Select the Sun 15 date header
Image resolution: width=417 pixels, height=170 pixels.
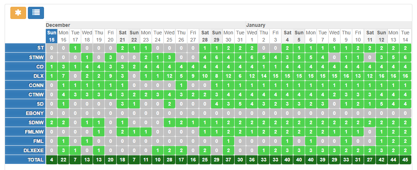(51, 36)
